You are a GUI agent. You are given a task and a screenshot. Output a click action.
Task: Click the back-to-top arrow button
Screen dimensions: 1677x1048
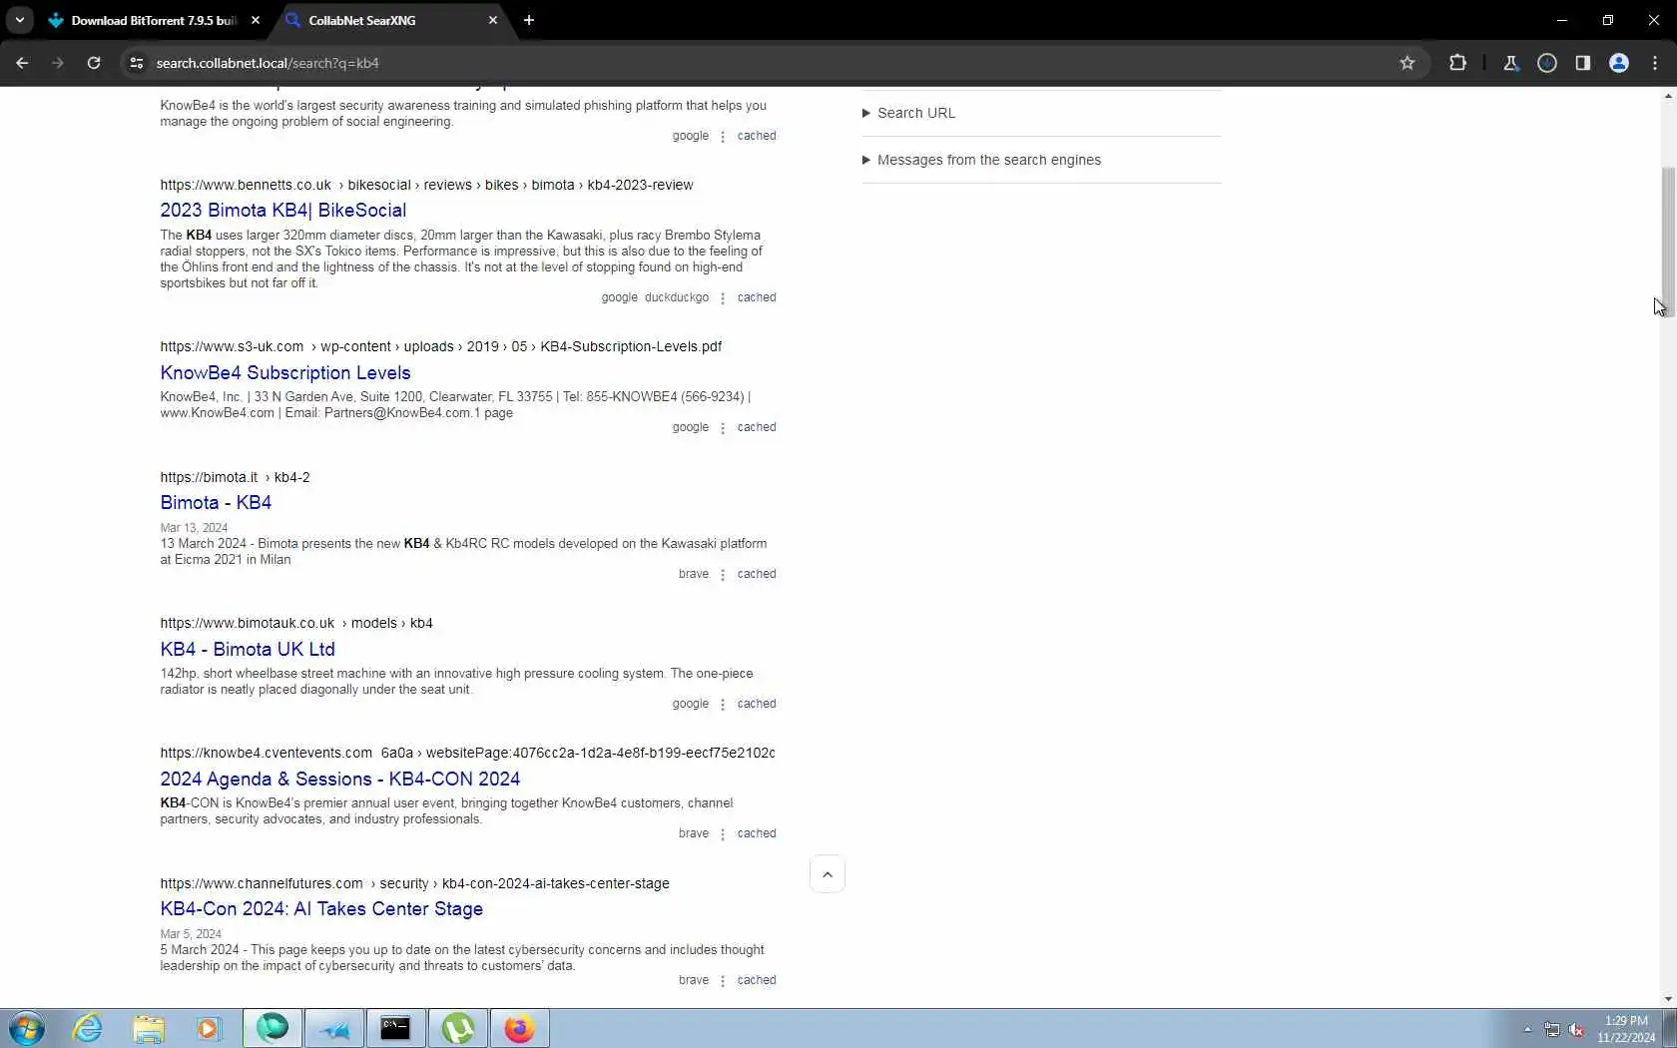point(828,874)
